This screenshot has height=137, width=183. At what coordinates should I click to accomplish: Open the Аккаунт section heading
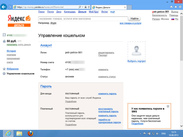(x=46, y=45)
